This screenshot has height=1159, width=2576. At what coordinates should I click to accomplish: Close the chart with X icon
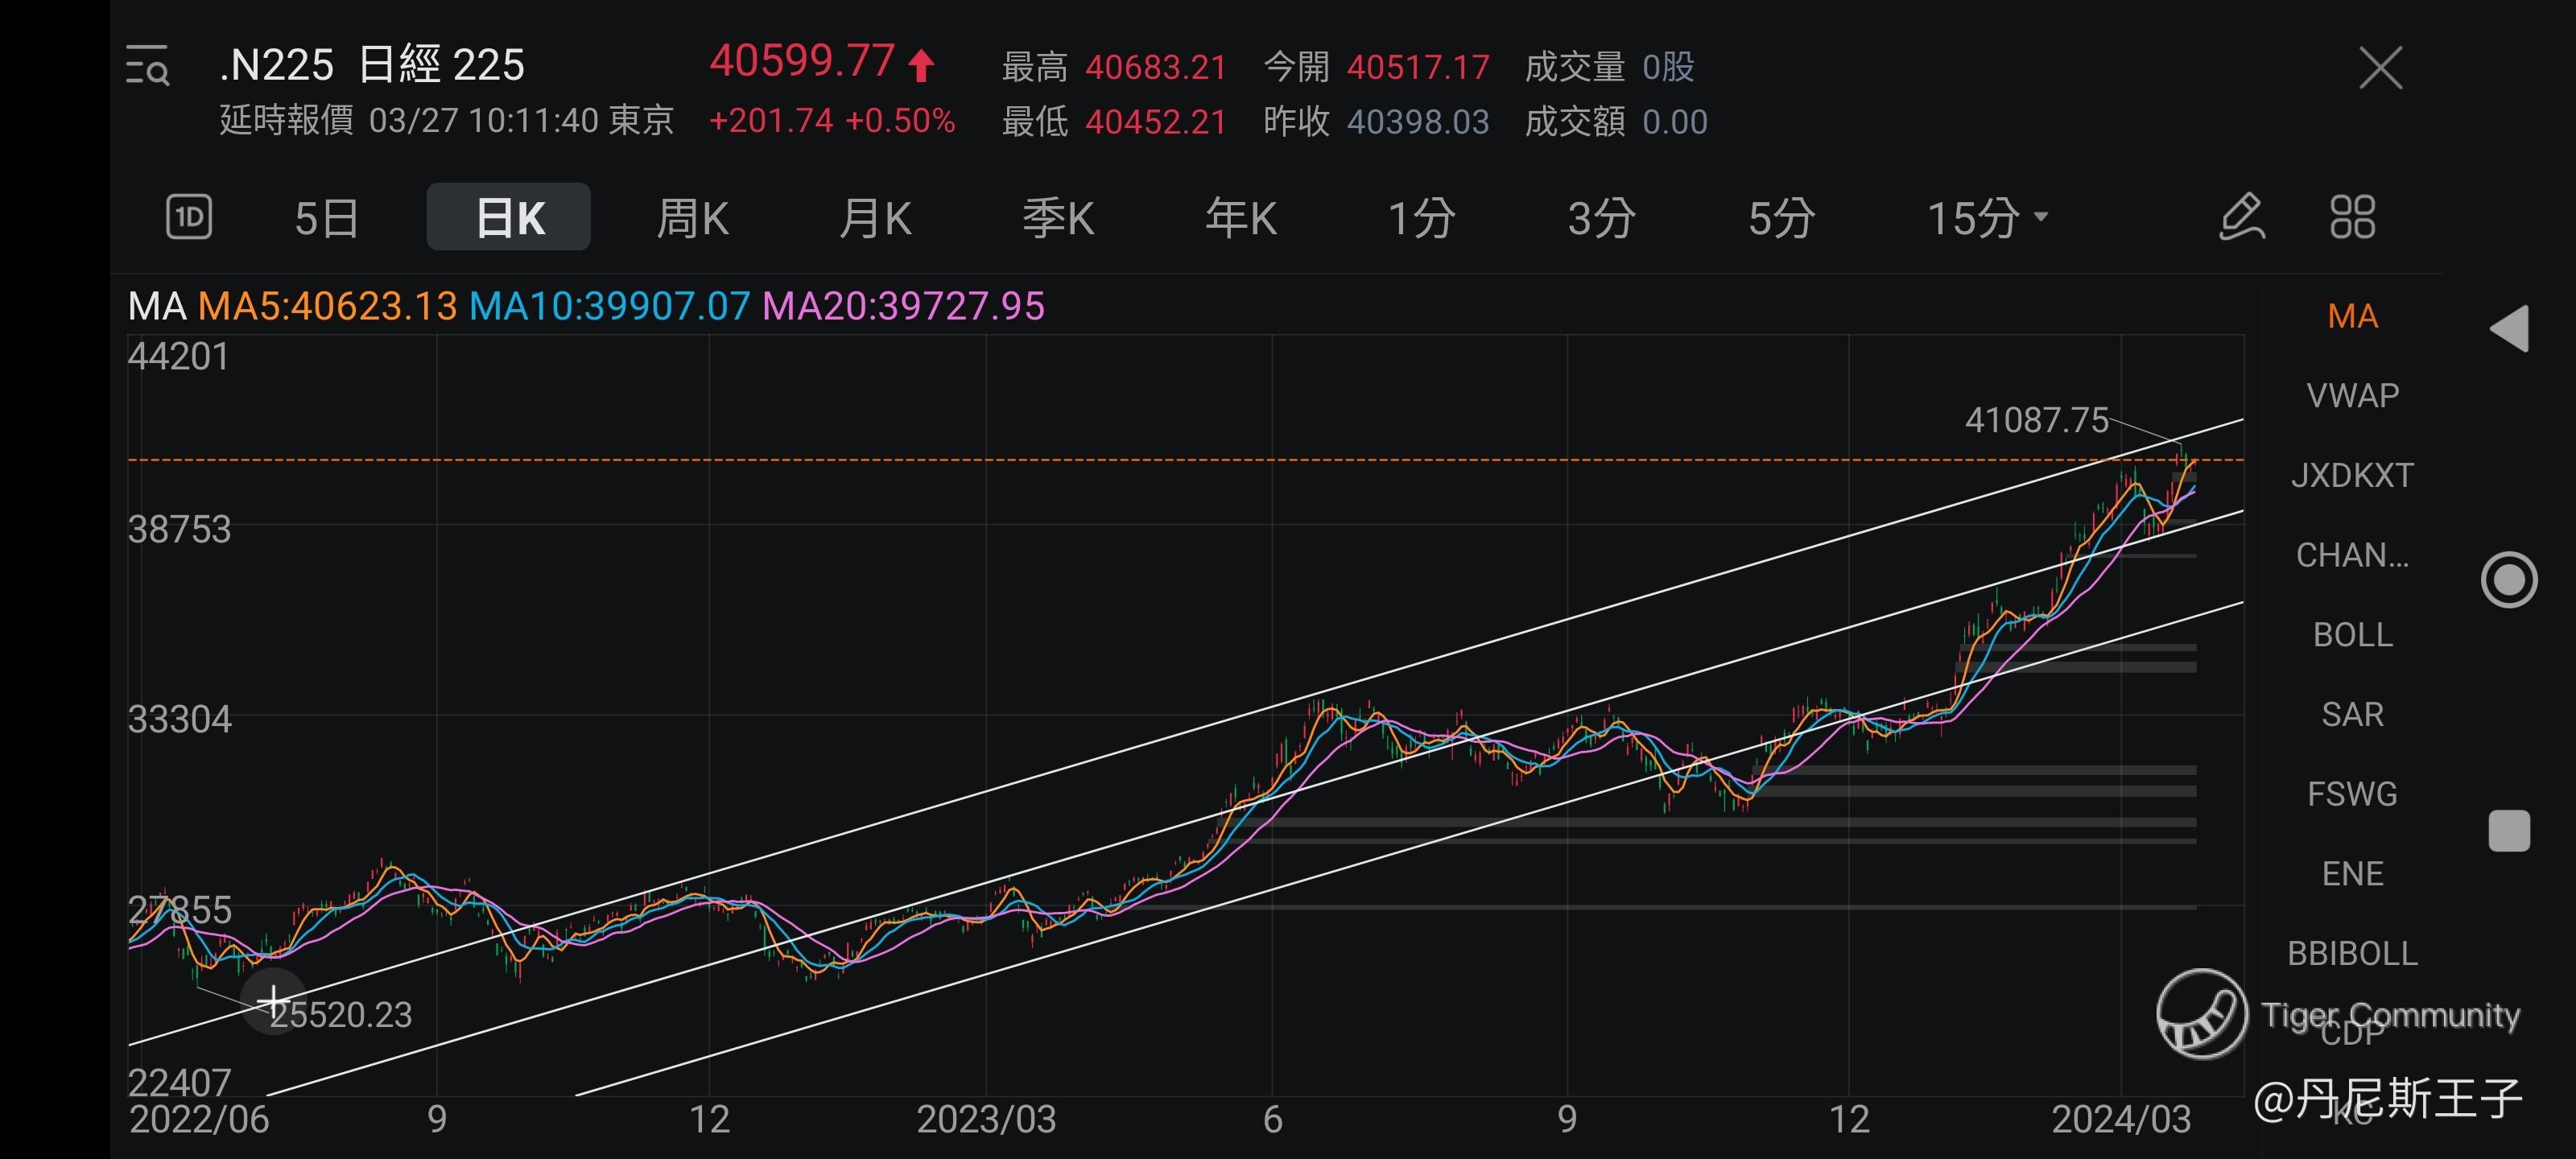(x=2380, y=68)
